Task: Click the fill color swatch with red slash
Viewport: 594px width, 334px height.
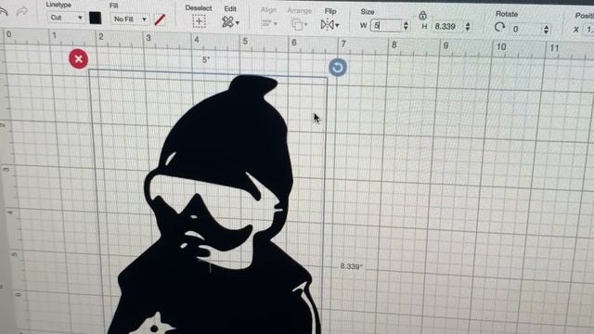Action: pyautogui.click(x=160, y=19)
